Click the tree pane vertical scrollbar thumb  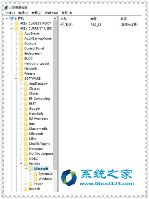[55, 95]
